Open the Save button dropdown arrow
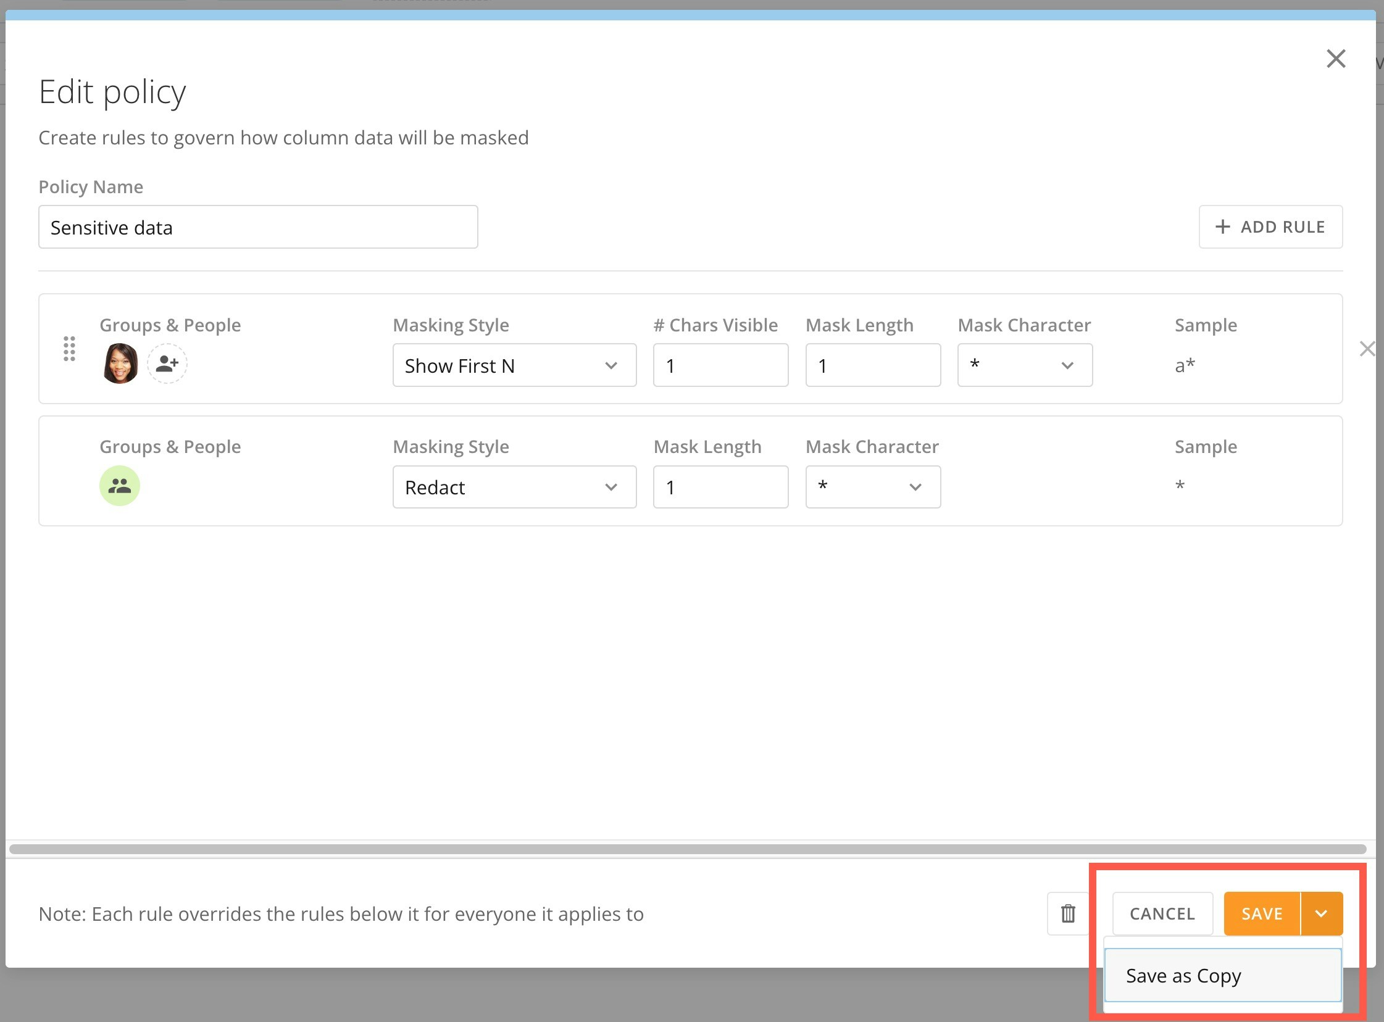 pyautogui.click(x=1321, y=913)
